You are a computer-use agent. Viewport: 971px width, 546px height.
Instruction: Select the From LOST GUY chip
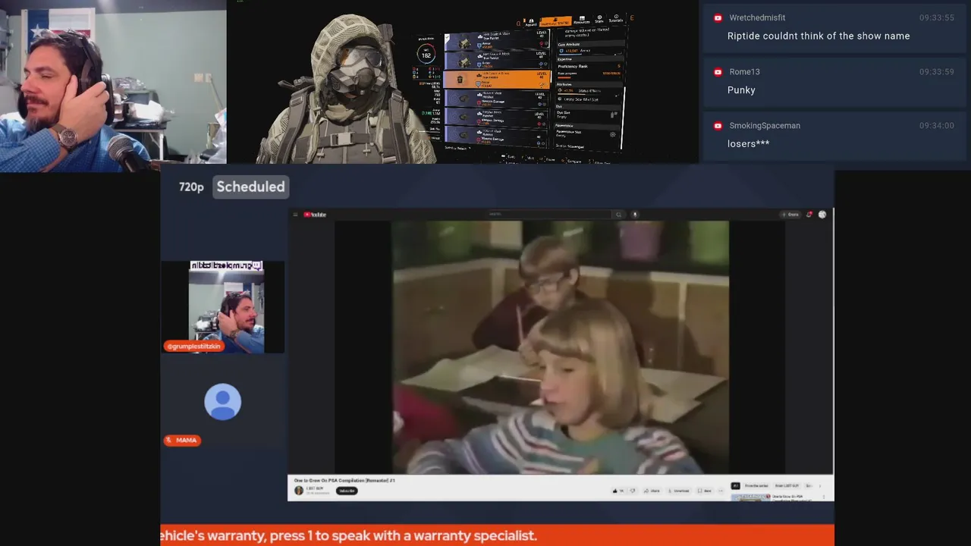coord(787,485)
